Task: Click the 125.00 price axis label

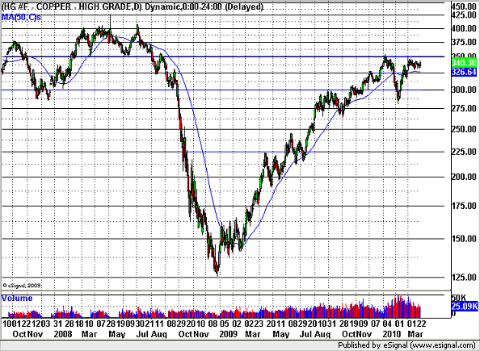Action: (464, 278)
